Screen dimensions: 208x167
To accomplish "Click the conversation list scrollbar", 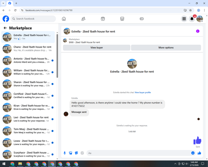I will [57, 56].
